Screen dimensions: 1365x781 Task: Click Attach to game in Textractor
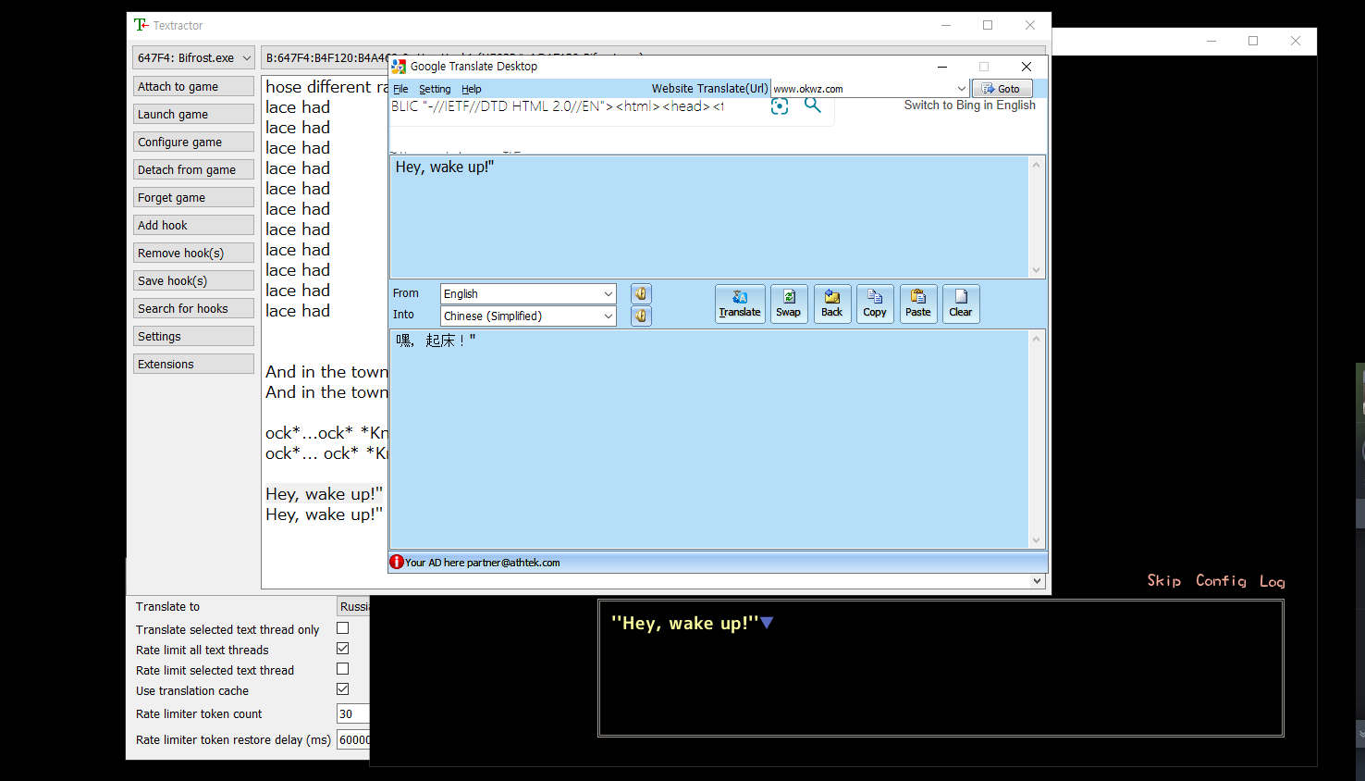pos(193,86)
